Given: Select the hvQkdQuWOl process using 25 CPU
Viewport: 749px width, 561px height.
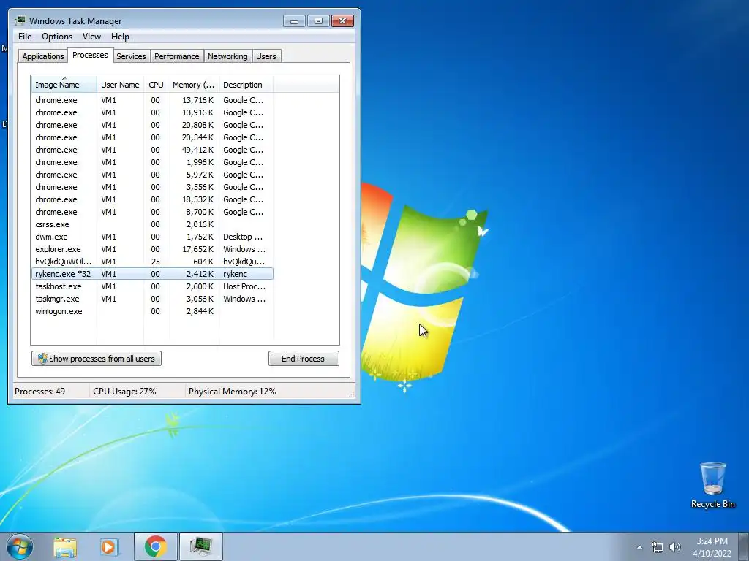Looking at the screenshot, I should point(152,262).
